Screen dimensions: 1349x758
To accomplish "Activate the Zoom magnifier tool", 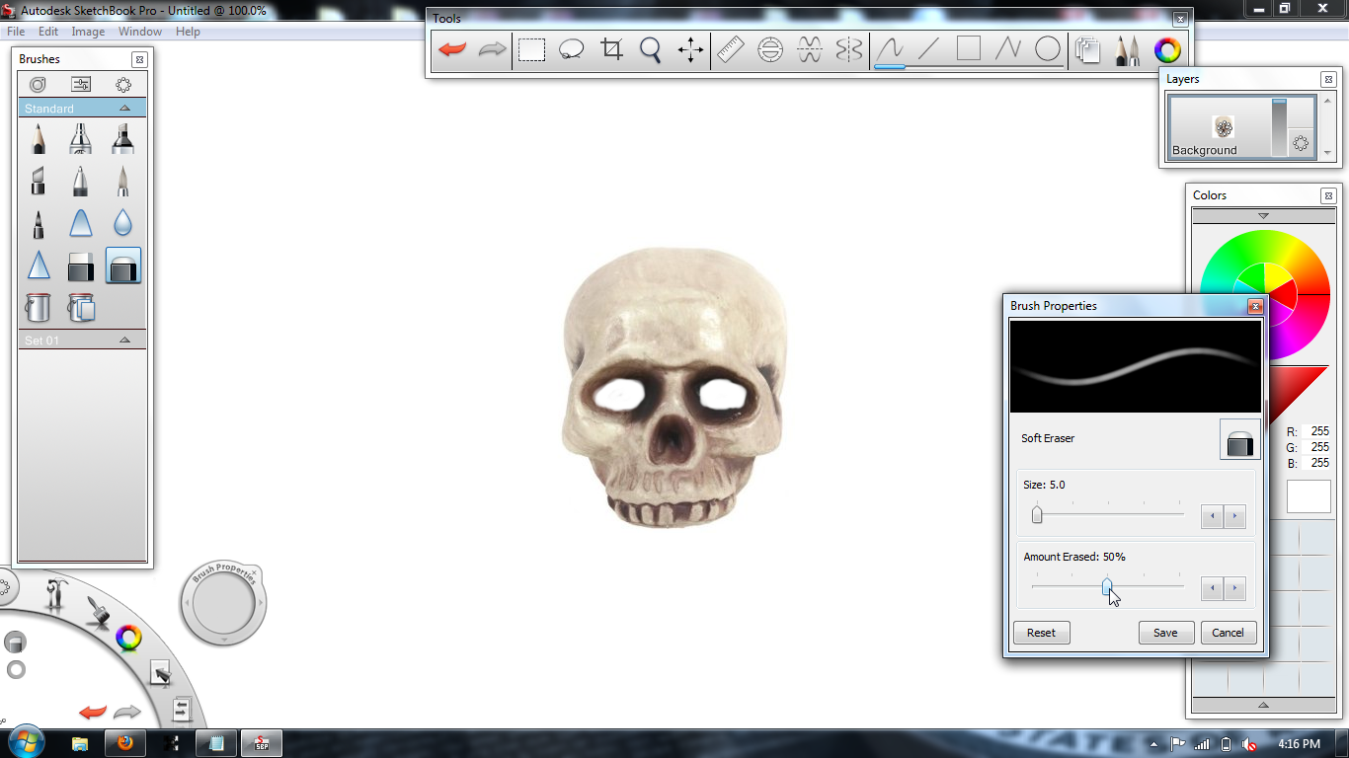I will [651, 49].
